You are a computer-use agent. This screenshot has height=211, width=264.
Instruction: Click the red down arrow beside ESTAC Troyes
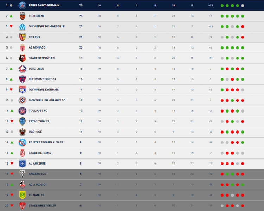11,121
